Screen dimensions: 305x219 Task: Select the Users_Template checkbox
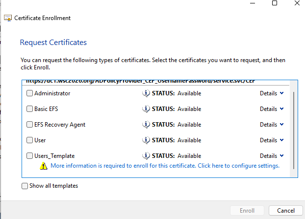click(x=29, y=156)
